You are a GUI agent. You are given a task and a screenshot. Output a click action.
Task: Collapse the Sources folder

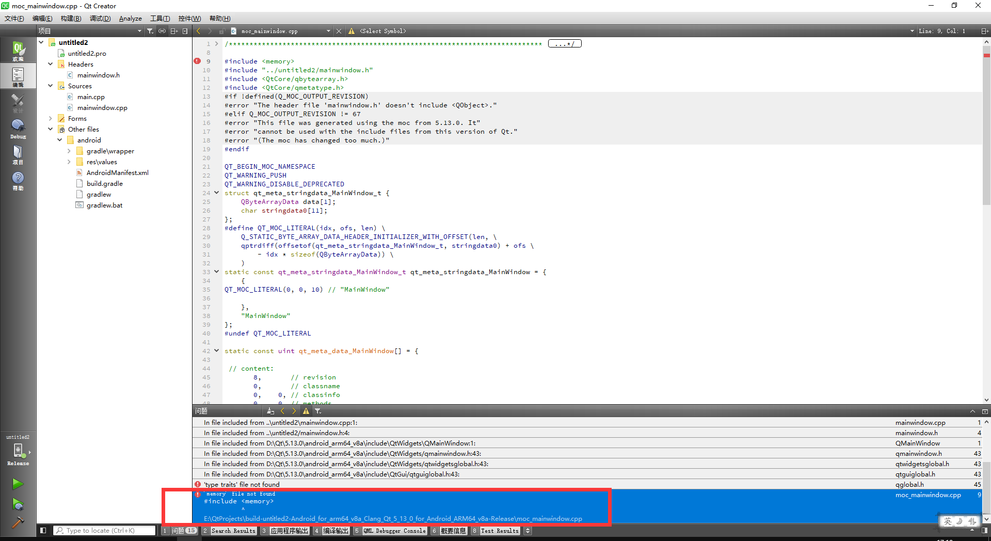(51, 86)
